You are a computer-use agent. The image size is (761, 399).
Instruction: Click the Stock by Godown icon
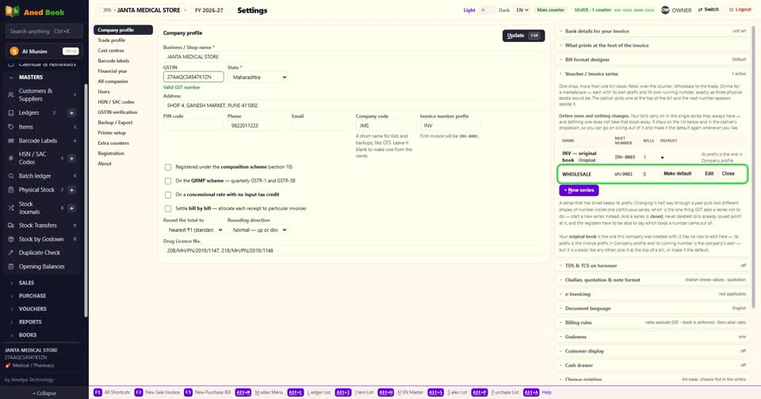click(x=10, y=239)
